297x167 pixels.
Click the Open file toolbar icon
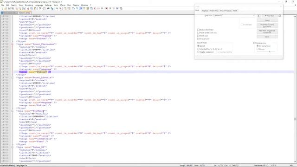click(x=6, y=8)
